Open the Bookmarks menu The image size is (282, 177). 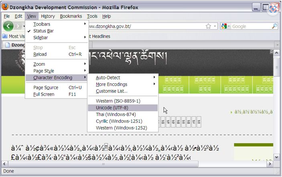[71, 16]
